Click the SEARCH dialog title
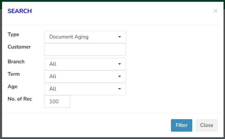This screenshot has height=139, width=225. coord(20,11)
